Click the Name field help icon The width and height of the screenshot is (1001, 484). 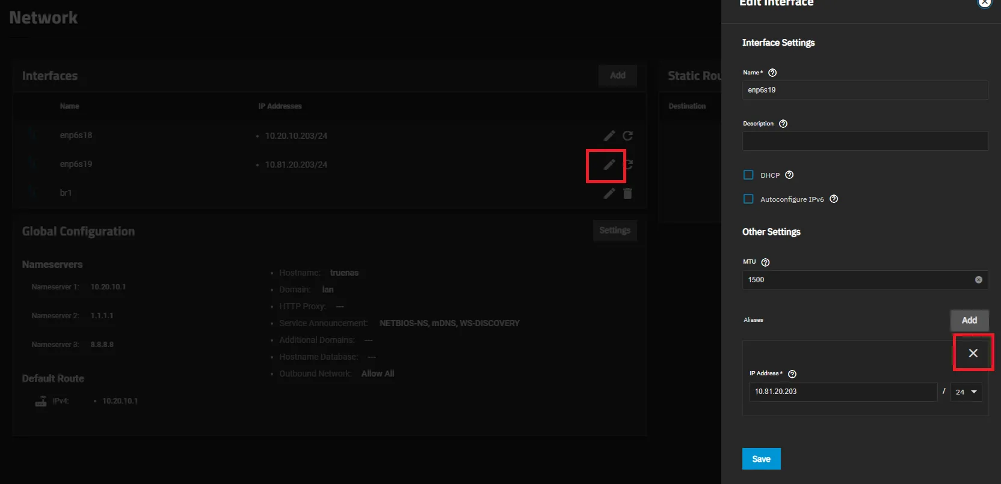pos(772,73)
